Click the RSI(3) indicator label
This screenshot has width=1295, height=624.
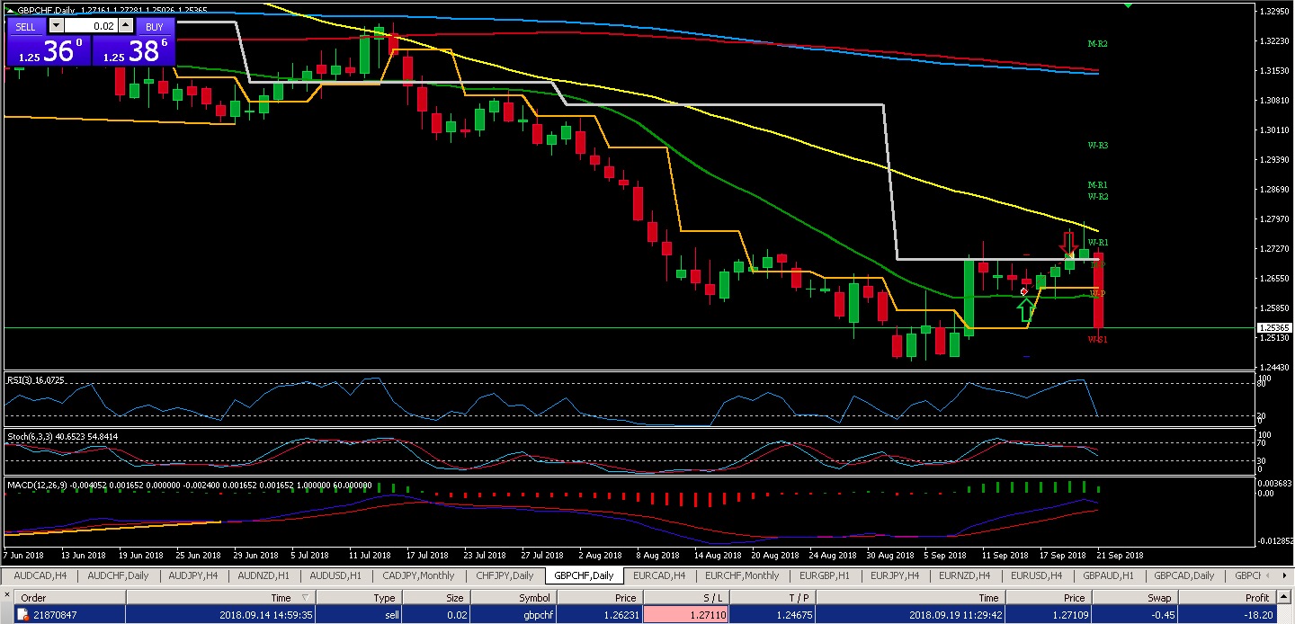tap(36, 380)
